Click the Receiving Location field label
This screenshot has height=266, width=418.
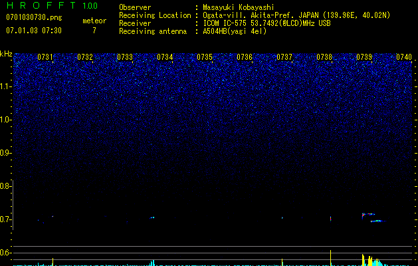(155, 15)
